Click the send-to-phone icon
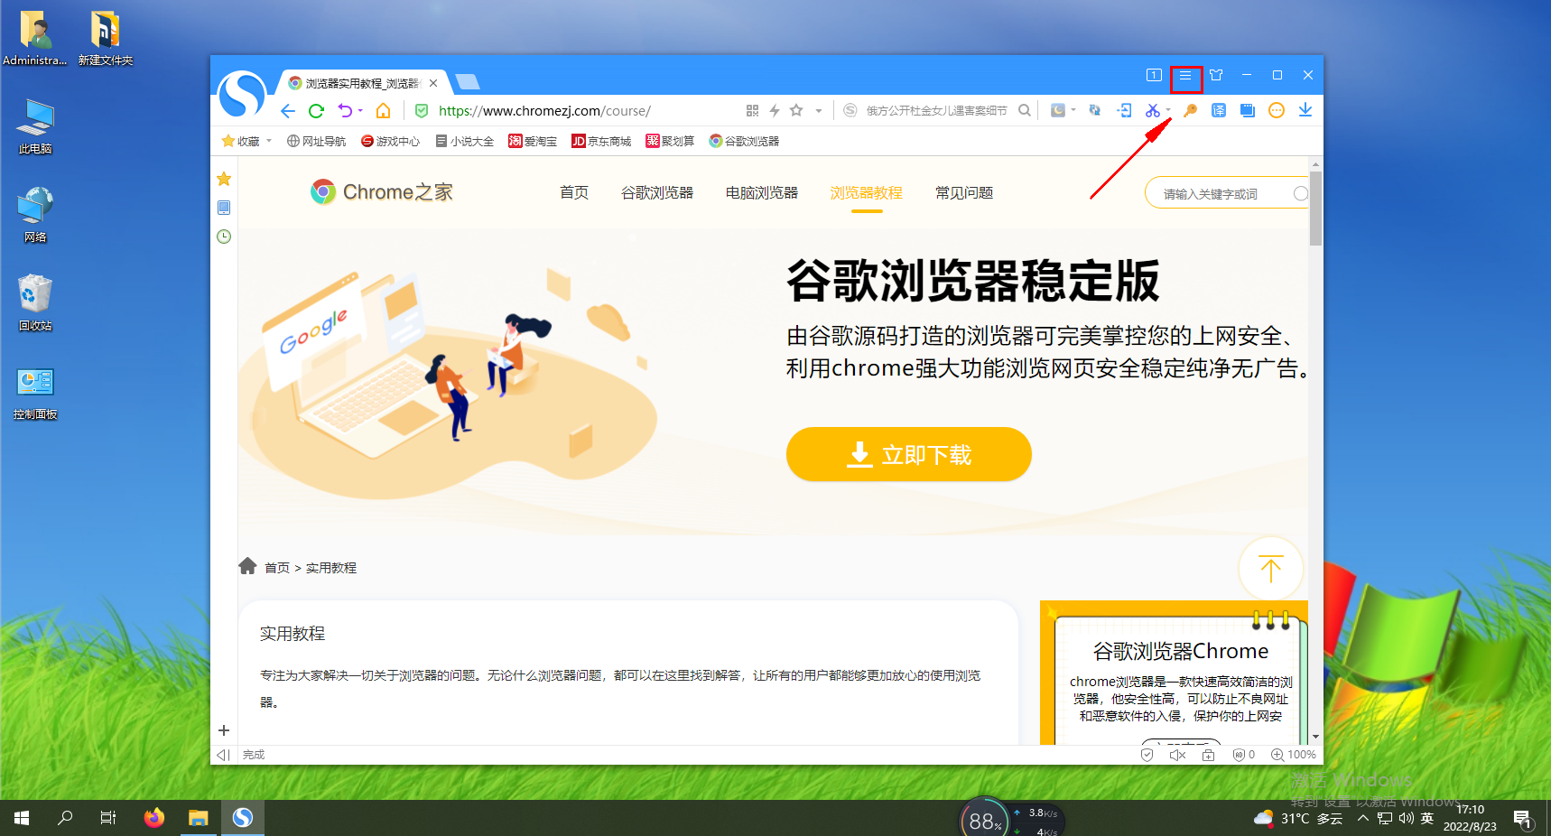 pyautogui.click(x=1125, y=111)
